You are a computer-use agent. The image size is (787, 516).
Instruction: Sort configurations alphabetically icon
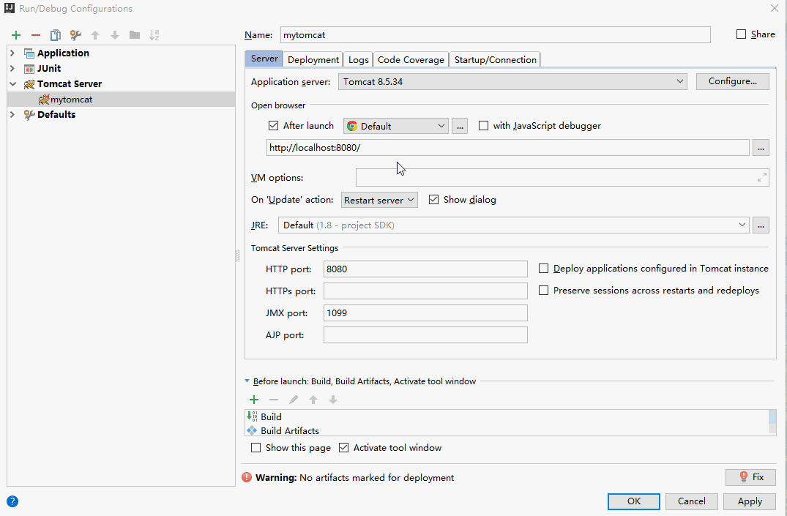154,35
